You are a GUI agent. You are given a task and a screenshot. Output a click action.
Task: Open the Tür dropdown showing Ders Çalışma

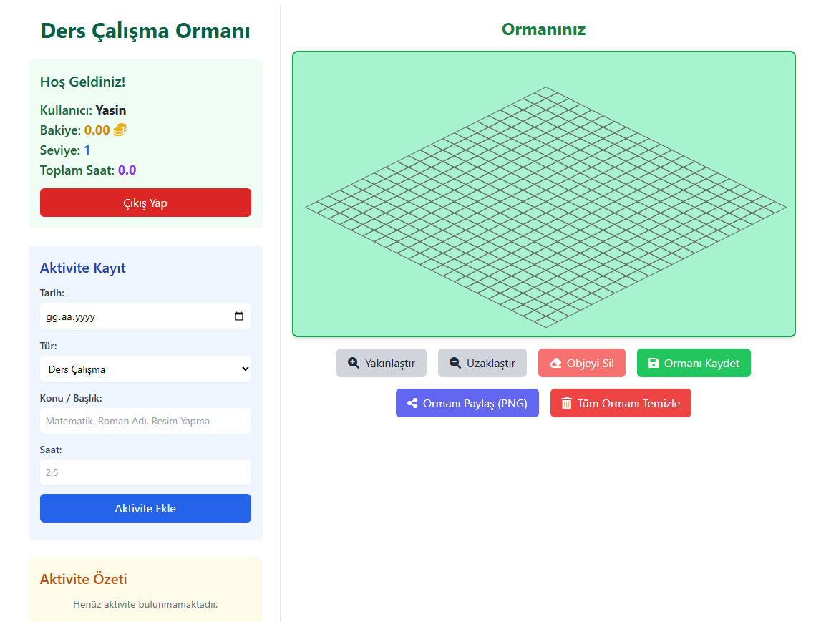pyautogui.click(x=145, y=369)
